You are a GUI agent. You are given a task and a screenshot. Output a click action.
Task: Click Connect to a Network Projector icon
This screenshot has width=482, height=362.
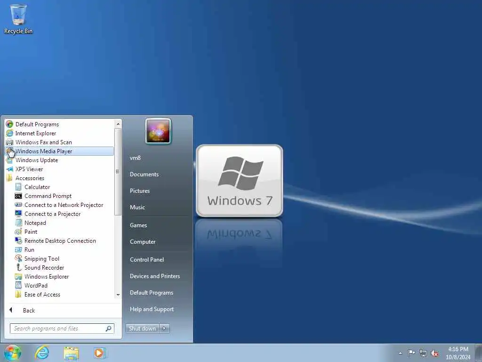[x=18, y=205]
